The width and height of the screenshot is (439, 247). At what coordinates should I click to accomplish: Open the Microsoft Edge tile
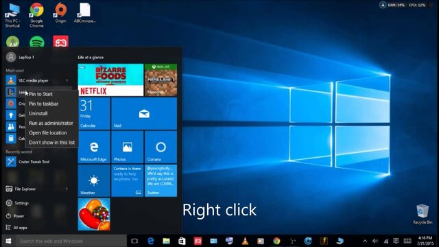point(94,147)
